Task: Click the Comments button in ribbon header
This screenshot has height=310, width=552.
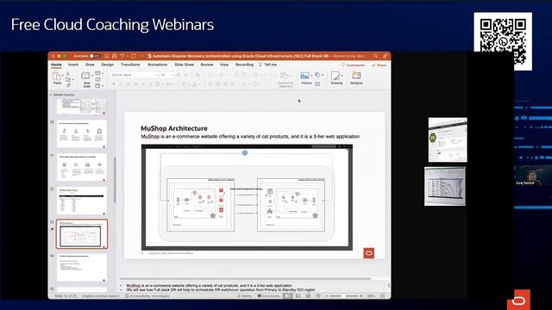Action: coord(353,65)
